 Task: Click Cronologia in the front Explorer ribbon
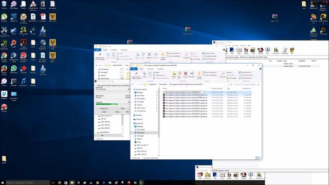pos(231,78)
